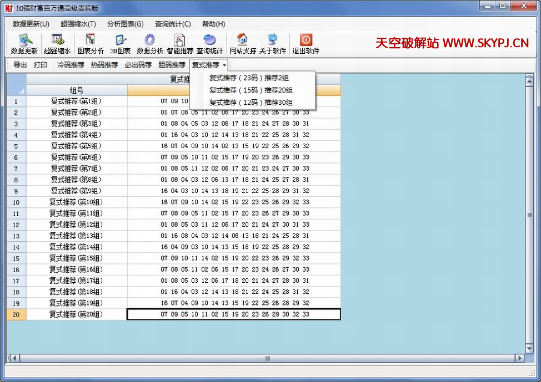Click the 关于软件 toolbar icon
The height and width of the screenshot is (382, 541).
coord(272,40)
